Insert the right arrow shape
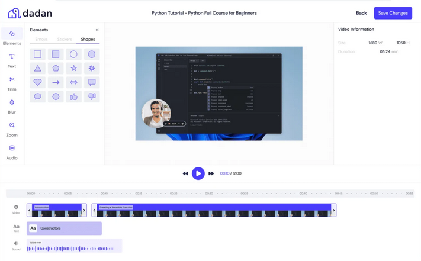The height and width of the screenshot is (261, 421). coord(56,82)
